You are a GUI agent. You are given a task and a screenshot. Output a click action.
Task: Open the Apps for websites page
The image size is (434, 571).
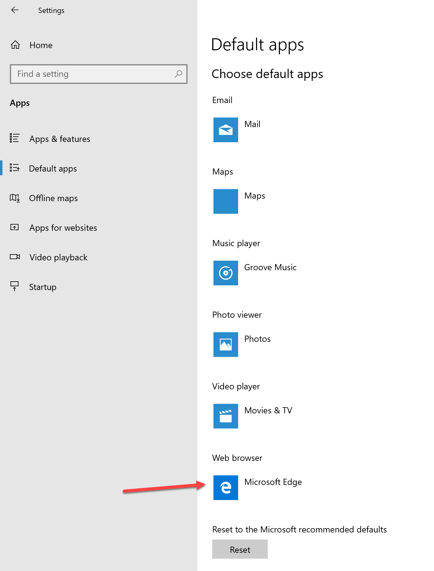[99, 228]
